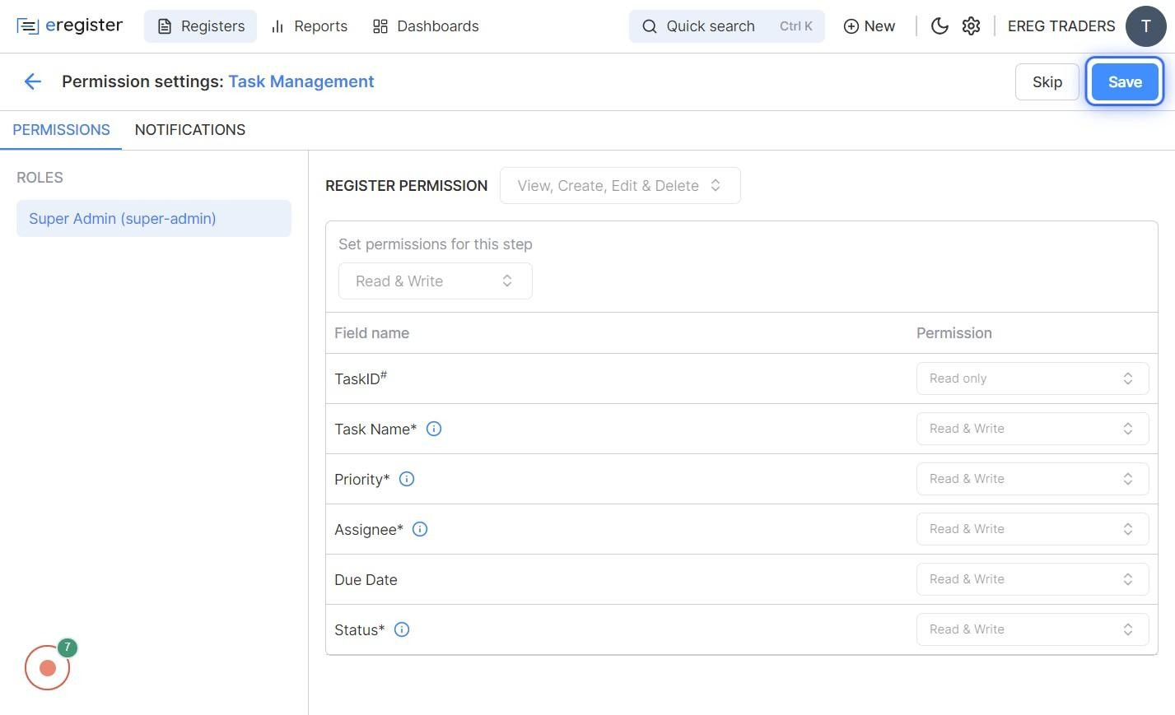Screen dimensions: 1175x715
Task: Open the TaskID permission dropdown
Action: pyautogui.click(x=1032, y=378)
